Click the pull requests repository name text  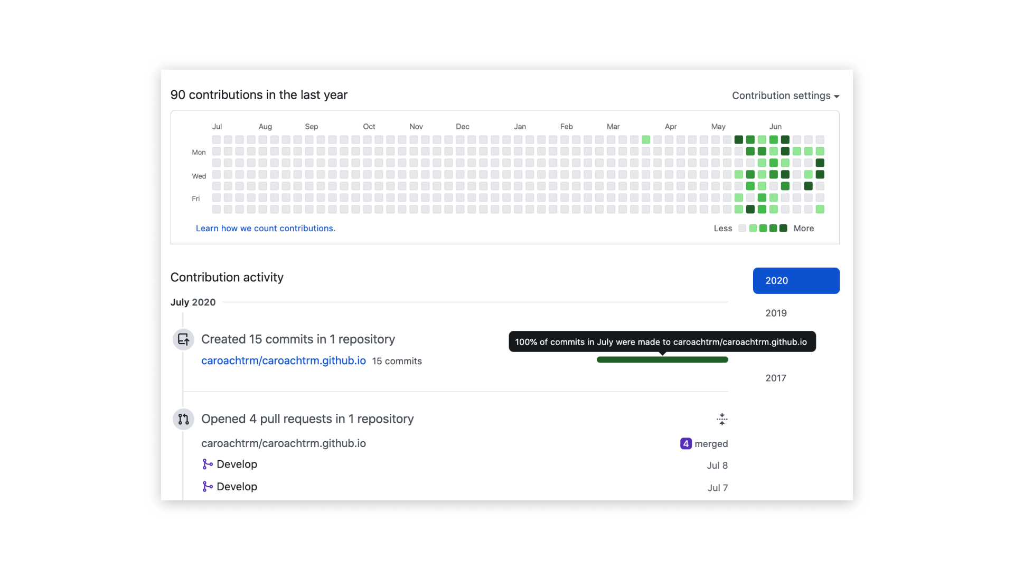pos(283,443)
